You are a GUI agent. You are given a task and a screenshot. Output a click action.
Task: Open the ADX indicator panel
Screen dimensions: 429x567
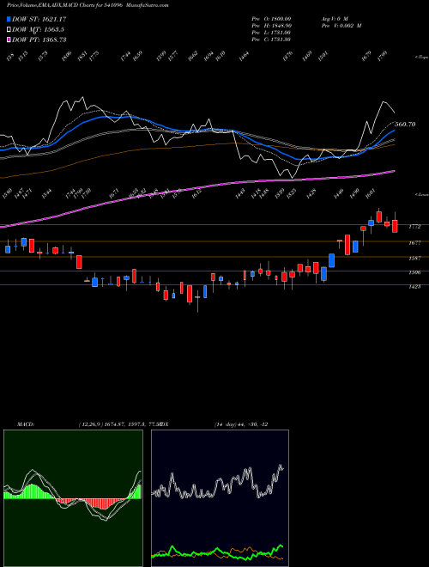(x=220, y=498)
